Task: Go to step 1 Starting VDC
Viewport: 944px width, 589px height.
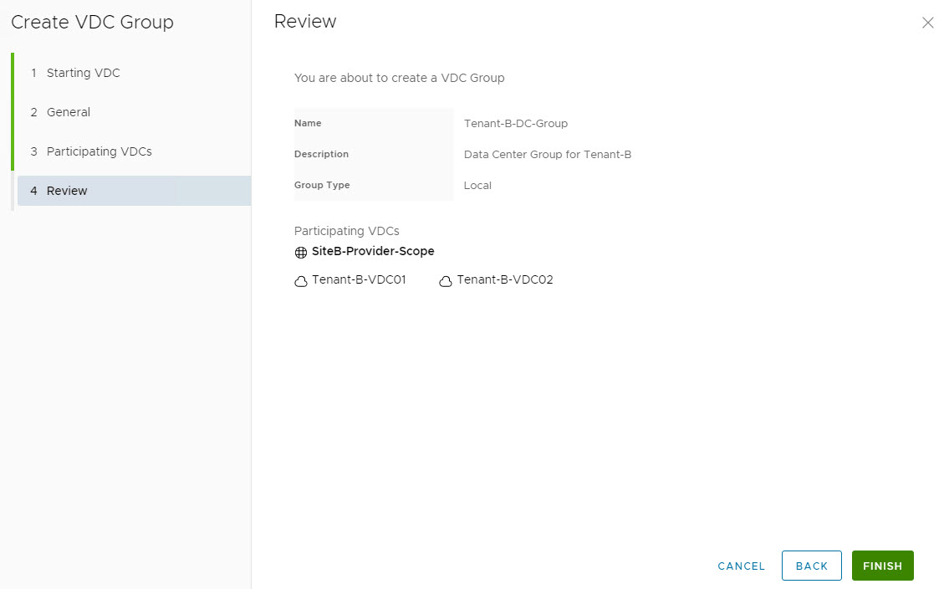Action: tap(83, 73)
